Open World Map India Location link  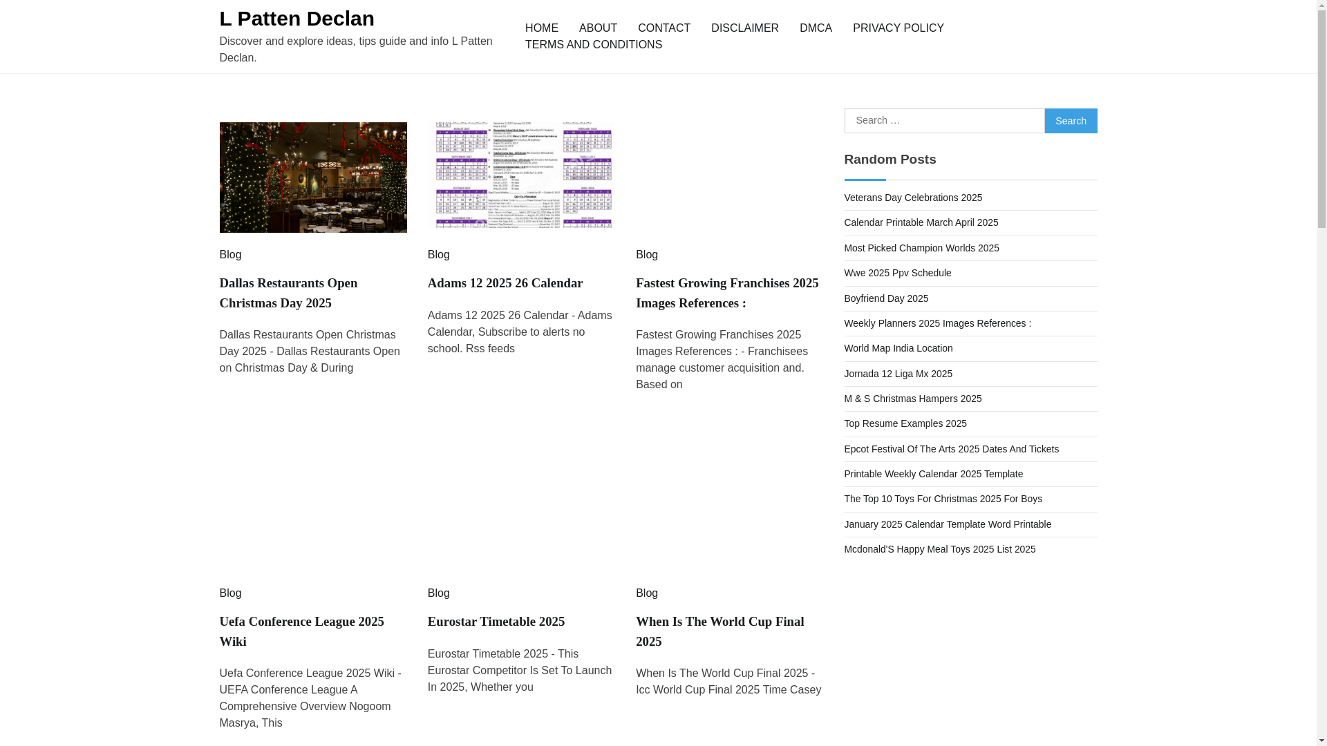(898, 348)
